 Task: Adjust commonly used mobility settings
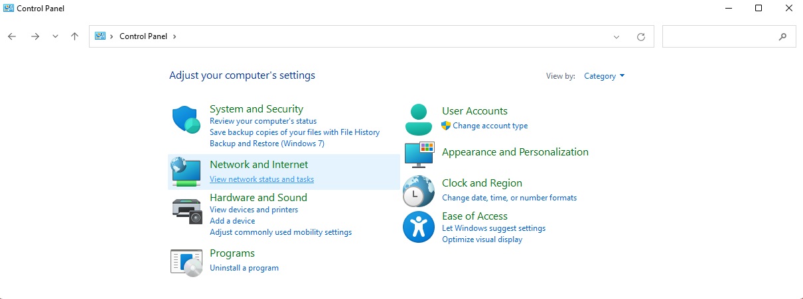click(281, 232)
